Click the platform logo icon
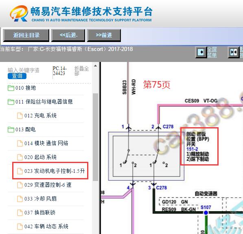Viewport: 243px width, 234px height. (19, 13)
